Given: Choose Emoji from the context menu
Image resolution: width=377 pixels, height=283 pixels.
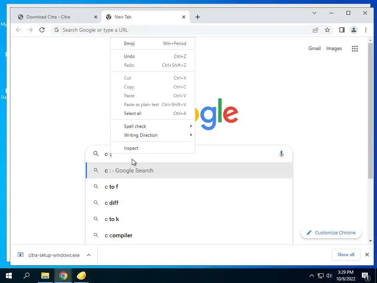Looking at the screenshot, I should pyautogui.click(x=153, y=43).
